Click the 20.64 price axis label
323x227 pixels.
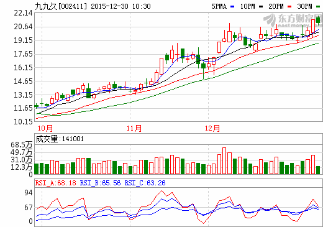coord(23,27)
